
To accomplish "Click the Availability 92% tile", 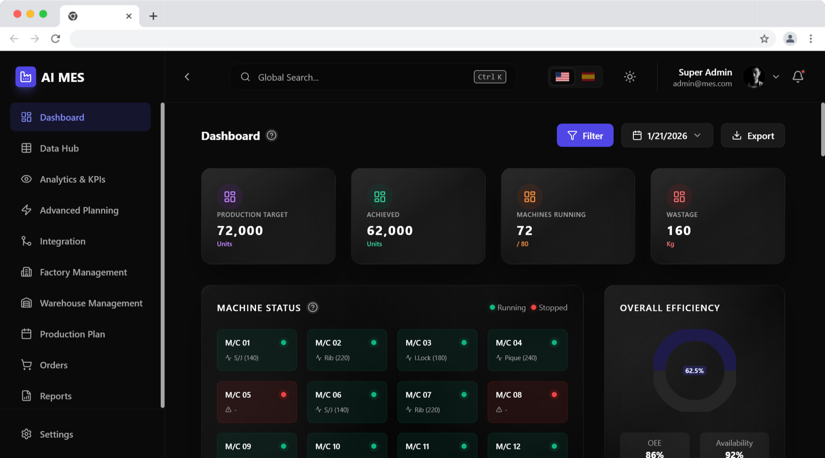I will coord(734,446).
